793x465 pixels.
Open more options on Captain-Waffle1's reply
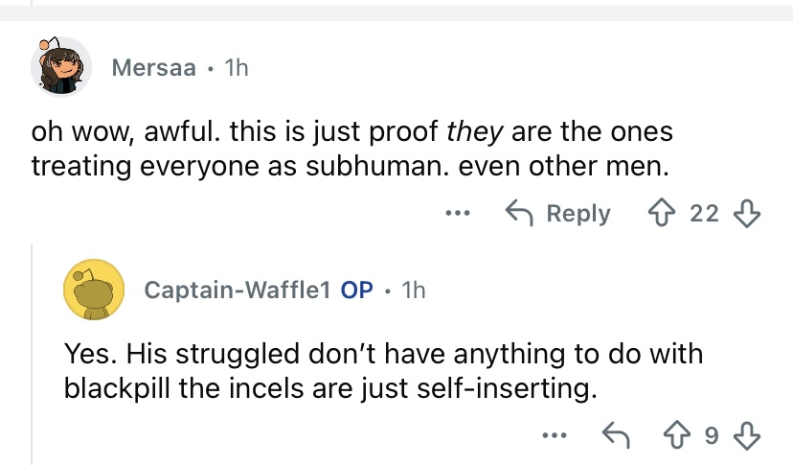(553, 436)
